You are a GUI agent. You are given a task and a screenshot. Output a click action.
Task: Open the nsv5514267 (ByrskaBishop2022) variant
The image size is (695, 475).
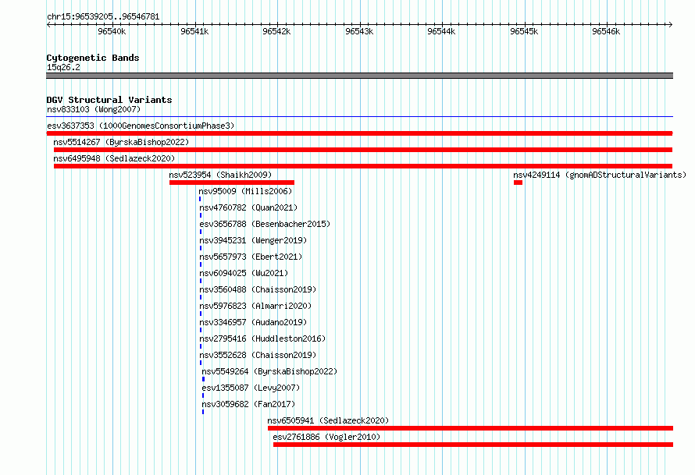click(x=121, y=142)
